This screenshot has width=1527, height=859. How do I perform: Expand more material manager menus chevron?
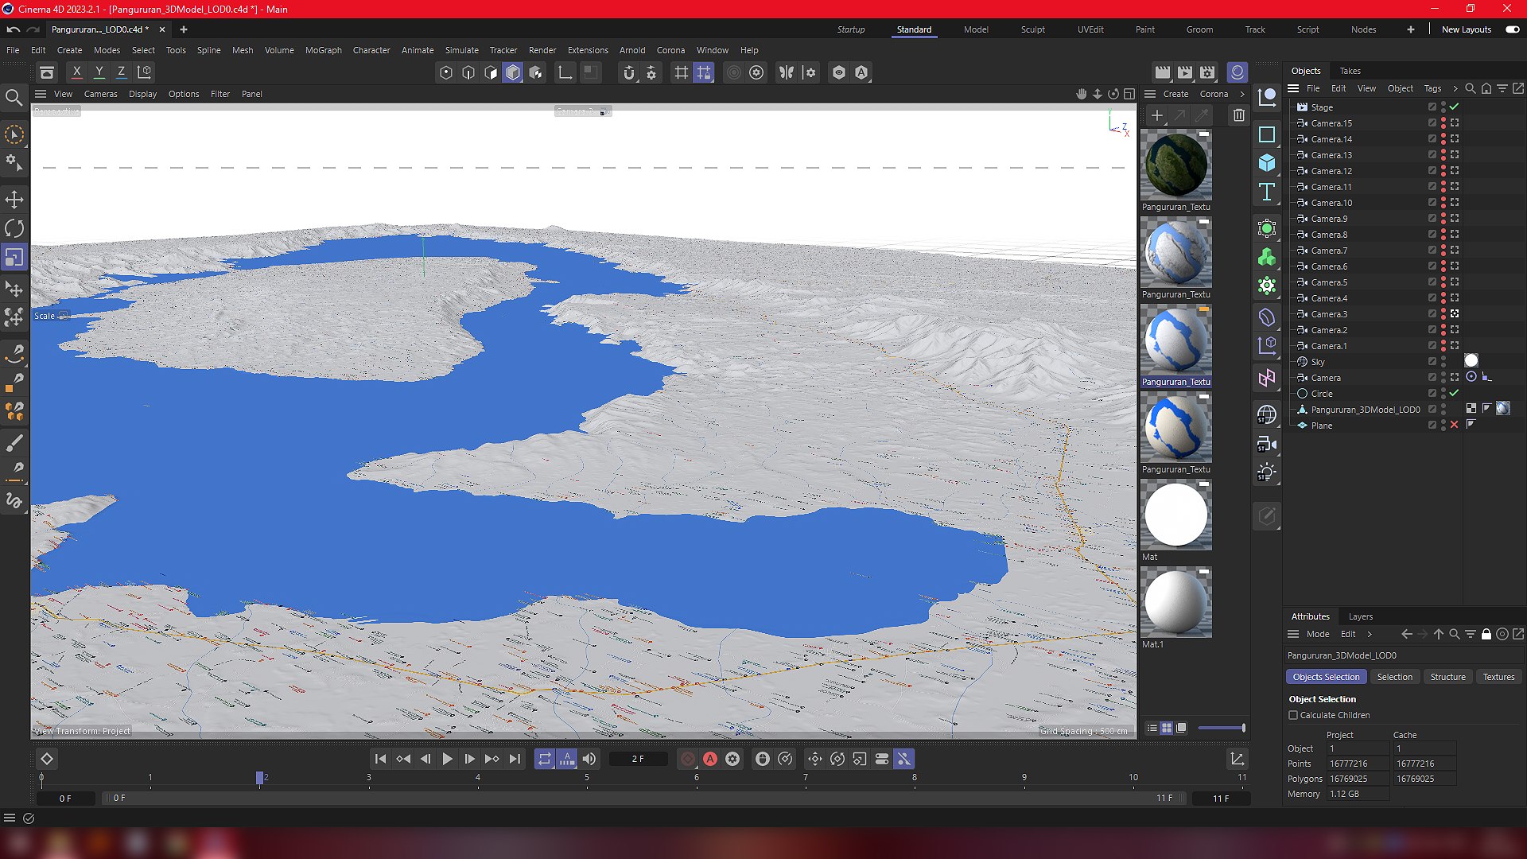point(1242,94)
